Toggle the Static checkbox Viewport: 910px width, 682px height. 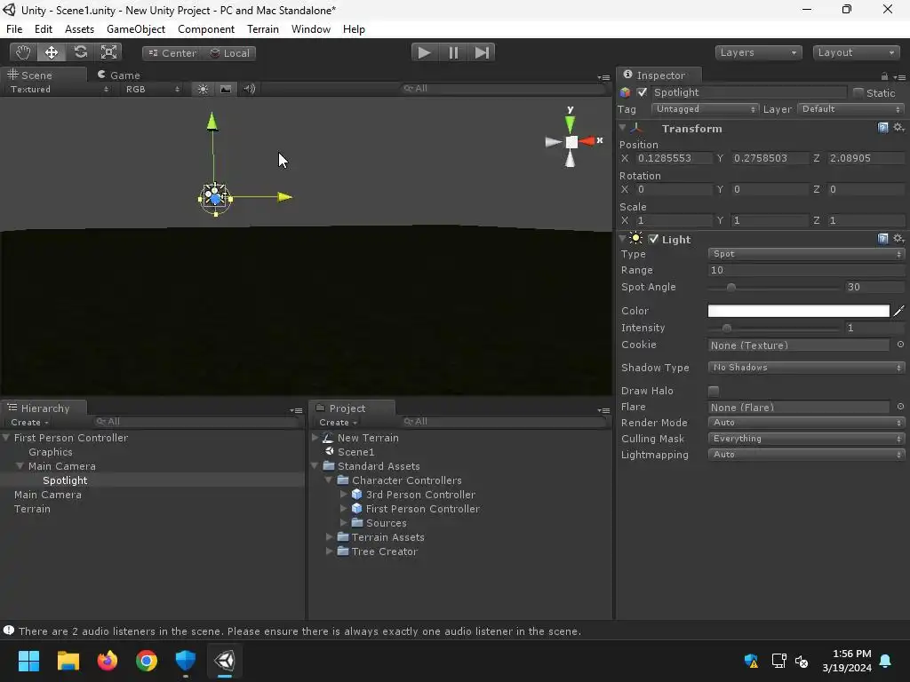[x=858, y=92]
